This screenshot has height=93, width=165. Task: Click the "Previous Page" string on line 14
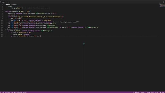pyautogui.click(x=53, y=27)
